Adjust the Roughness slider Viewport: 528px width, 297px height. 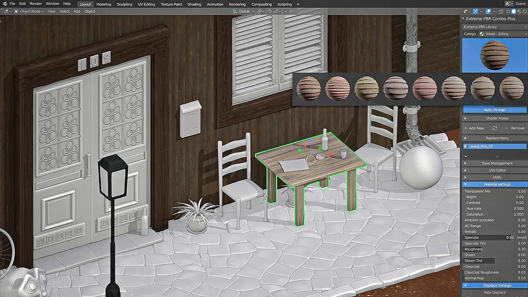pyautogui.click(x=495, y=249)
